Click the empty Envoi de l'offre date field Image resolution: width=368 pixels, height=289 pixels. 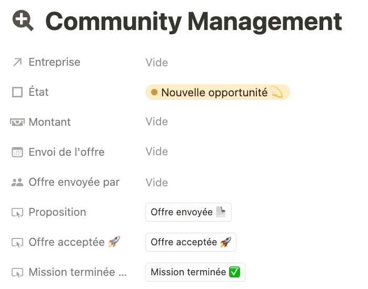[x=157, y=152]
